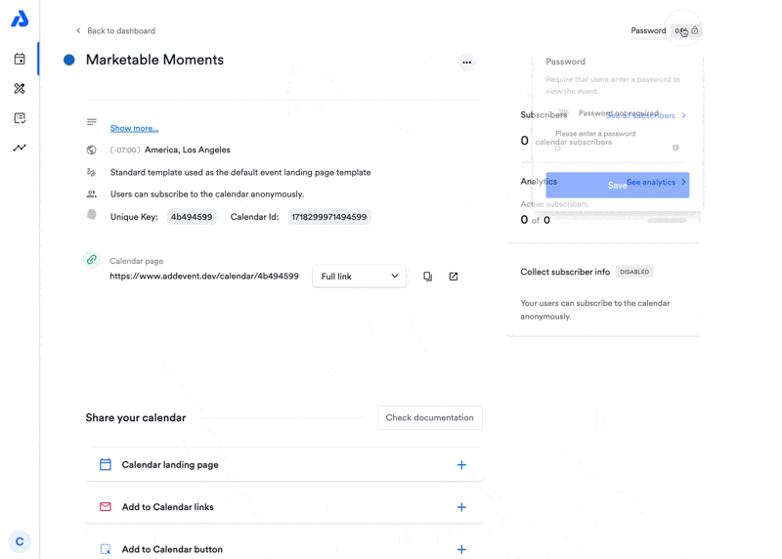Select the Calendar Id 1718299971494599
The width and height of the screenshot is (782, 559).
click(x=329, y=217)
